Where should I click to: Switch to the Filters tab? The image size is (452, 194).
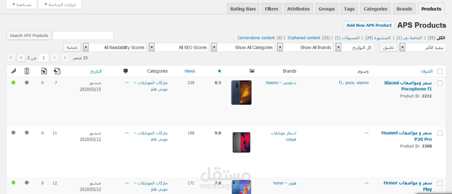point(272,9)
